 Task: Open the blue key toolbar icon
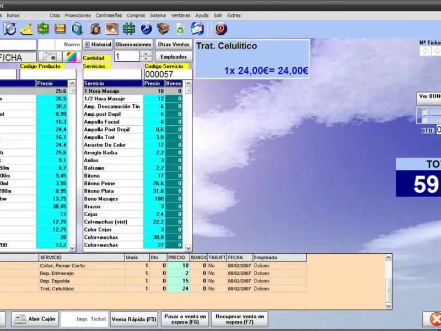click(x=146, y=29)
